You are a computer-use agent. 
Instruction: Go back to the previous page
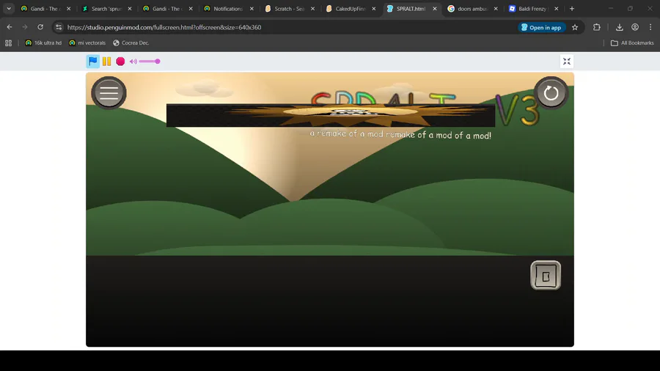click(x=10, y=27)
